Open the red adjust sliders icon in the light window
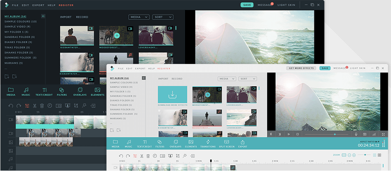Screen dimensions: 391x171 point(135,156)
